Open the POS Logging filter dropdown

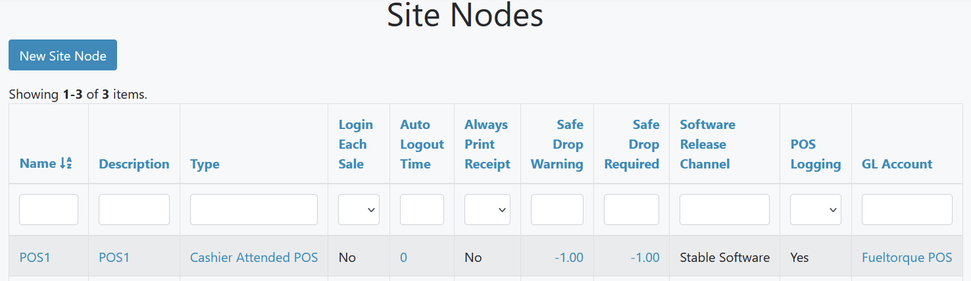816,209
